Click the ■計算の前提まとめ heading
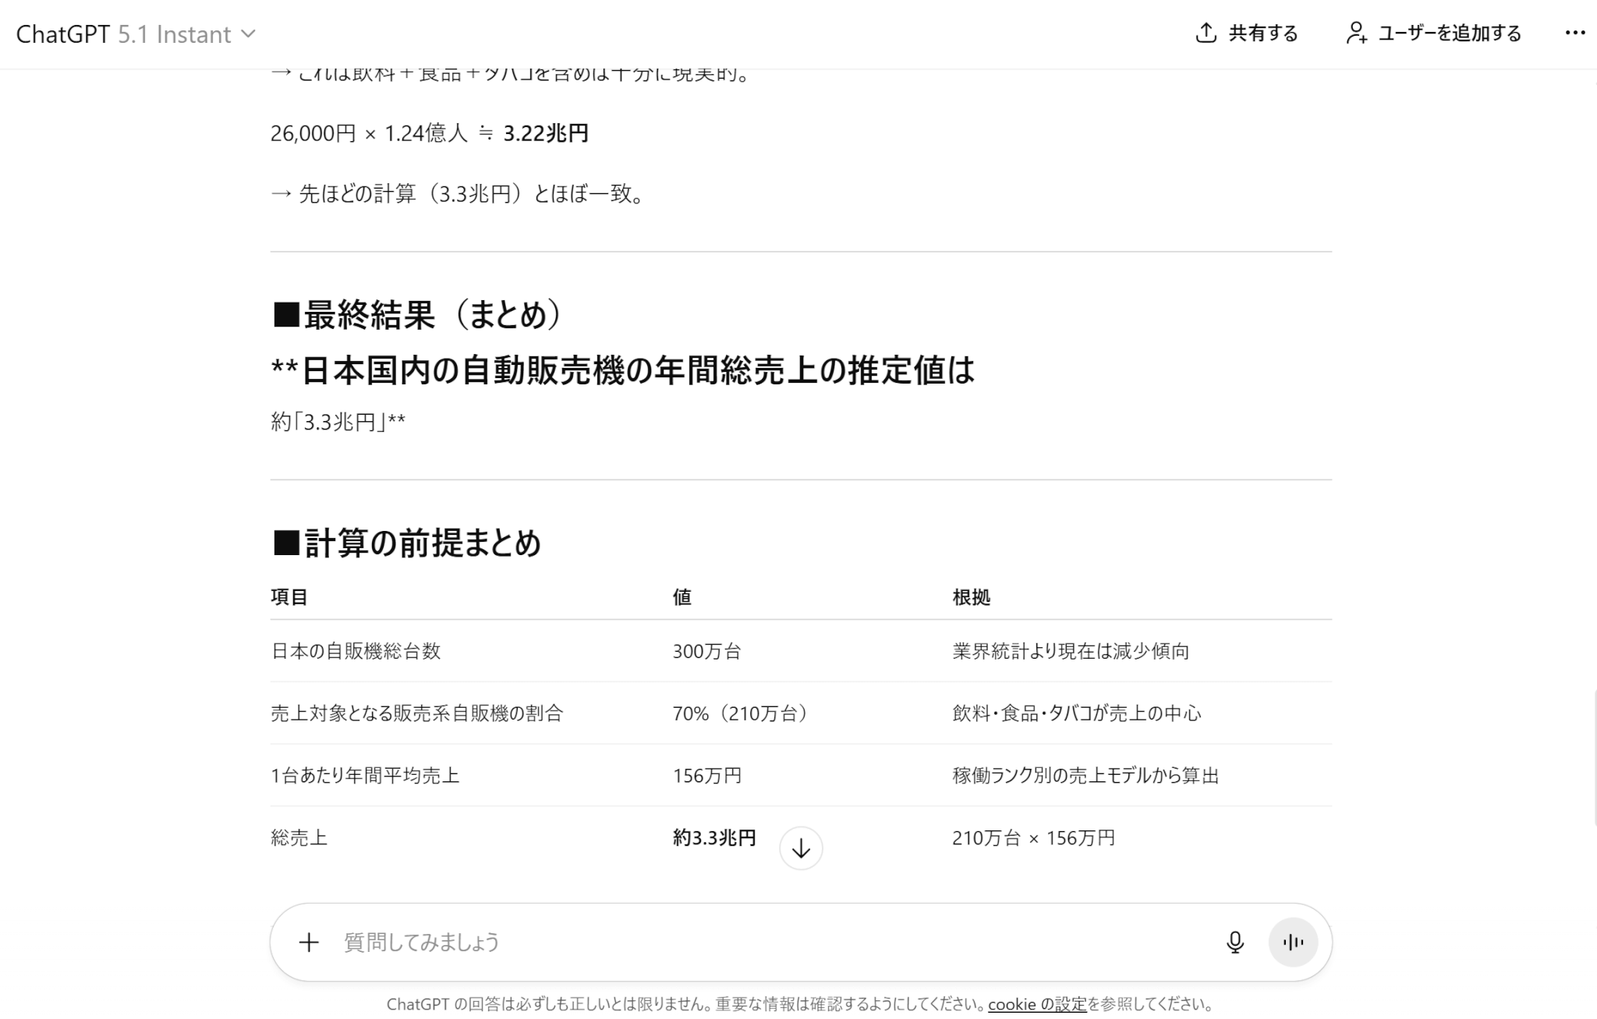This screenshot has width=1597, height=1019. pos(406,543)
